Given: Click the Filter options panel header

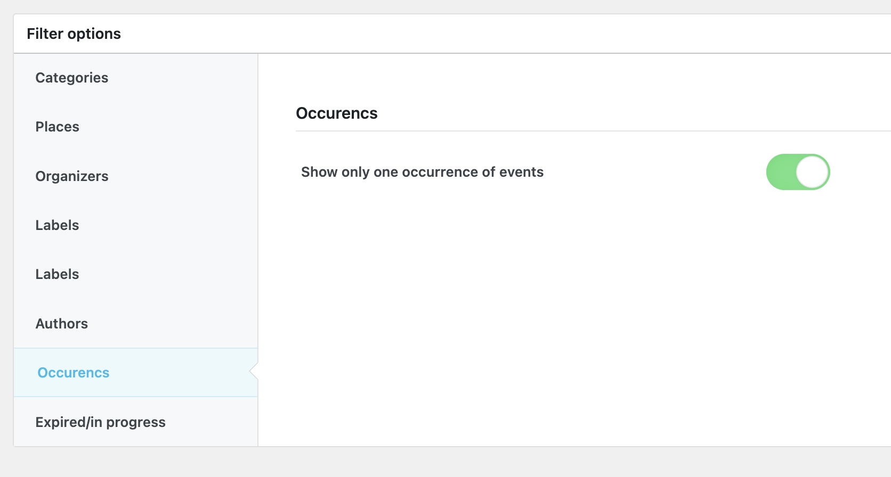Looking at the screenshot, I should [x=74, y=34].
